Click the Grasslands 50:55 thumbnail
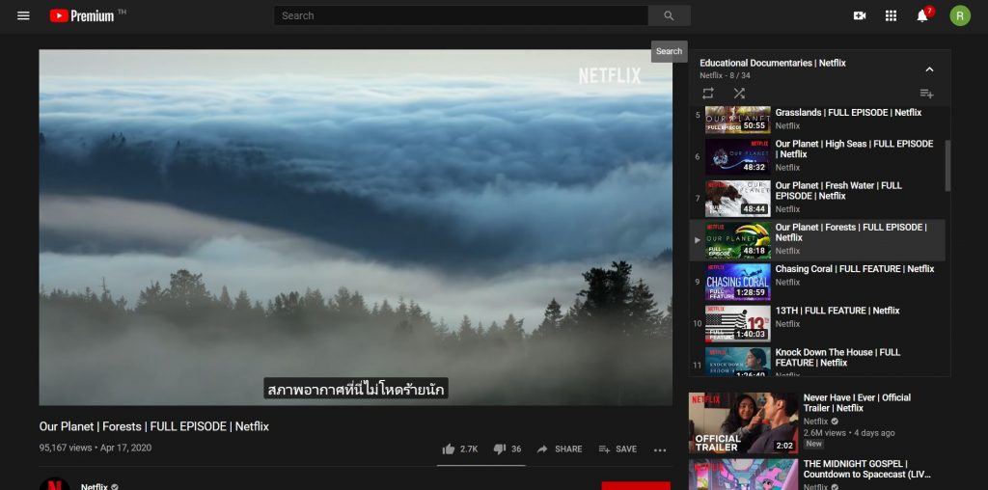 coord(738,119)
